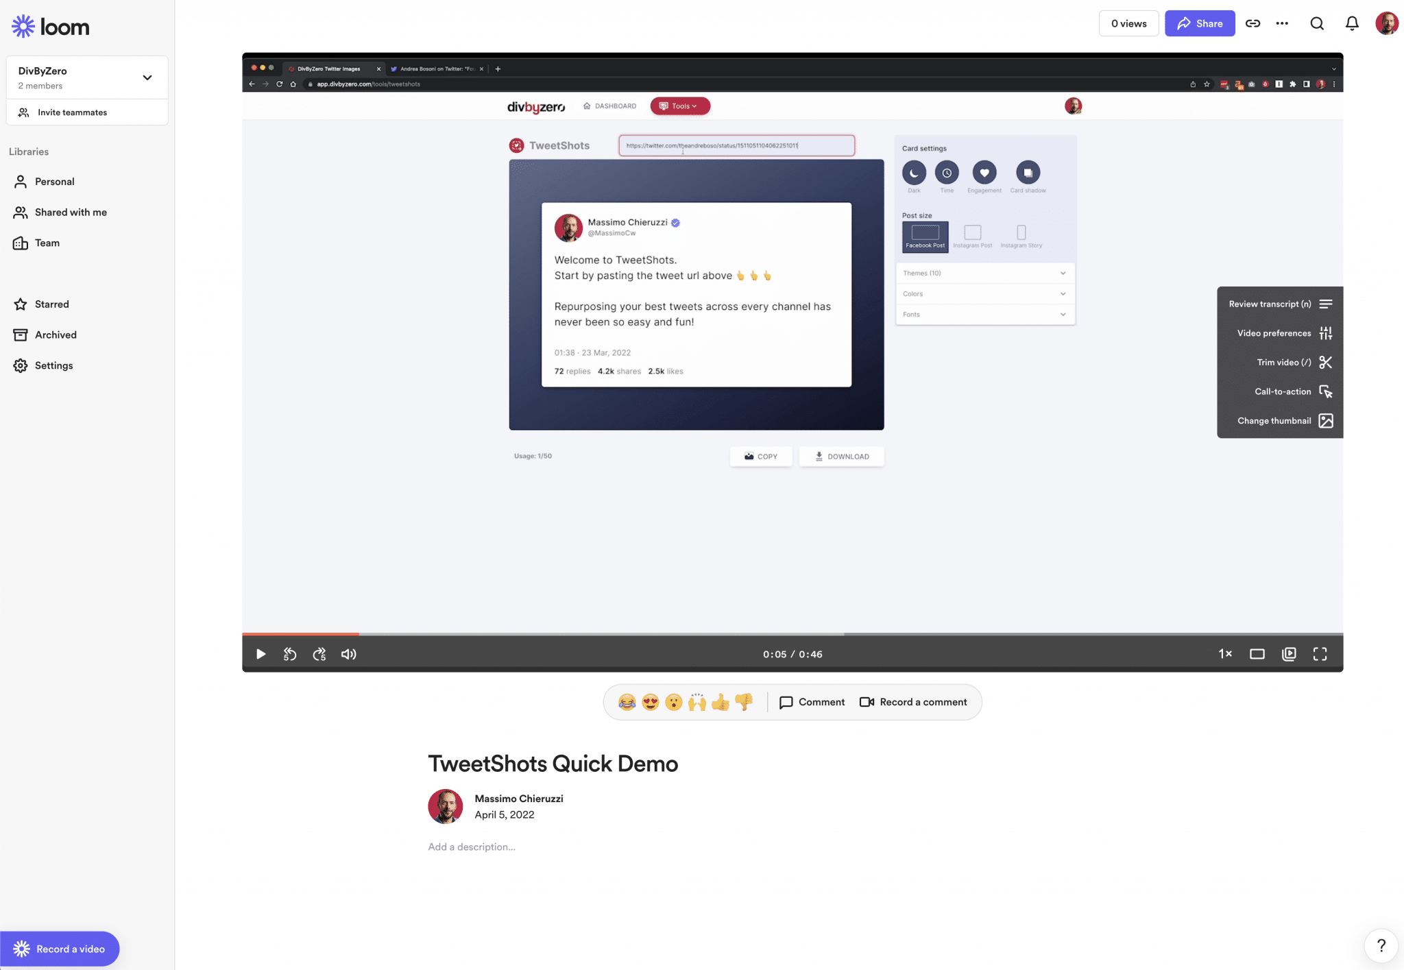The image size is (1404, 970).
Task: Open the more options ellipsis menu
Action: (x=1282, y=23)
